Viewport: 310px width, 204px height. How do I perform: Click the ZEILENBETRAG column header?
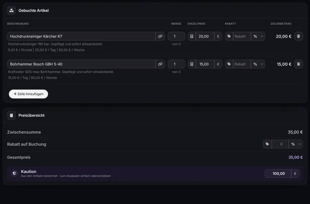281,23
